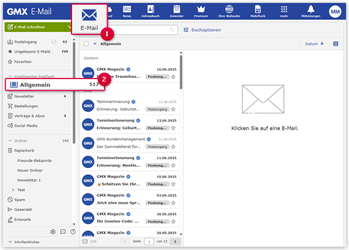Toggle the reading pane layout icon
The height and width of the screenshot is (250, 349).
(x=336, y=44)
